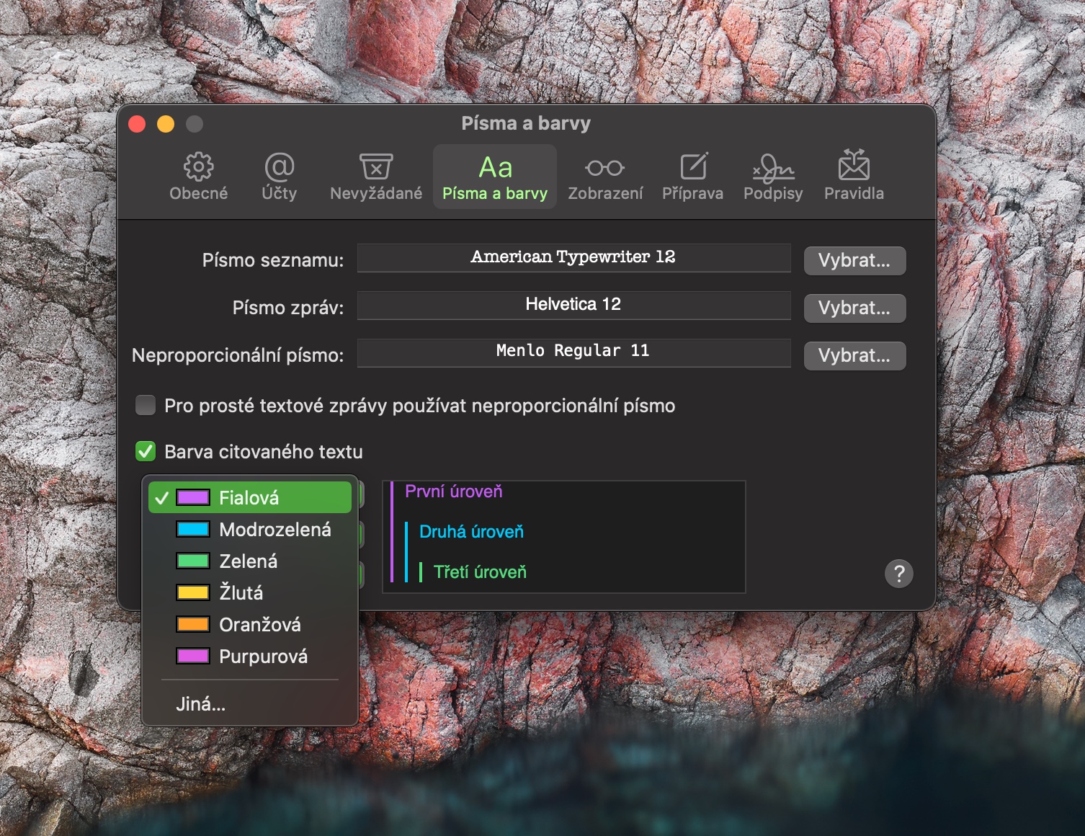Click Vybrat… for Písmo seznamu
Image resolution: width=1085 pixels, height=836 pixels.
pyautogui.click(x=854, y=260)
